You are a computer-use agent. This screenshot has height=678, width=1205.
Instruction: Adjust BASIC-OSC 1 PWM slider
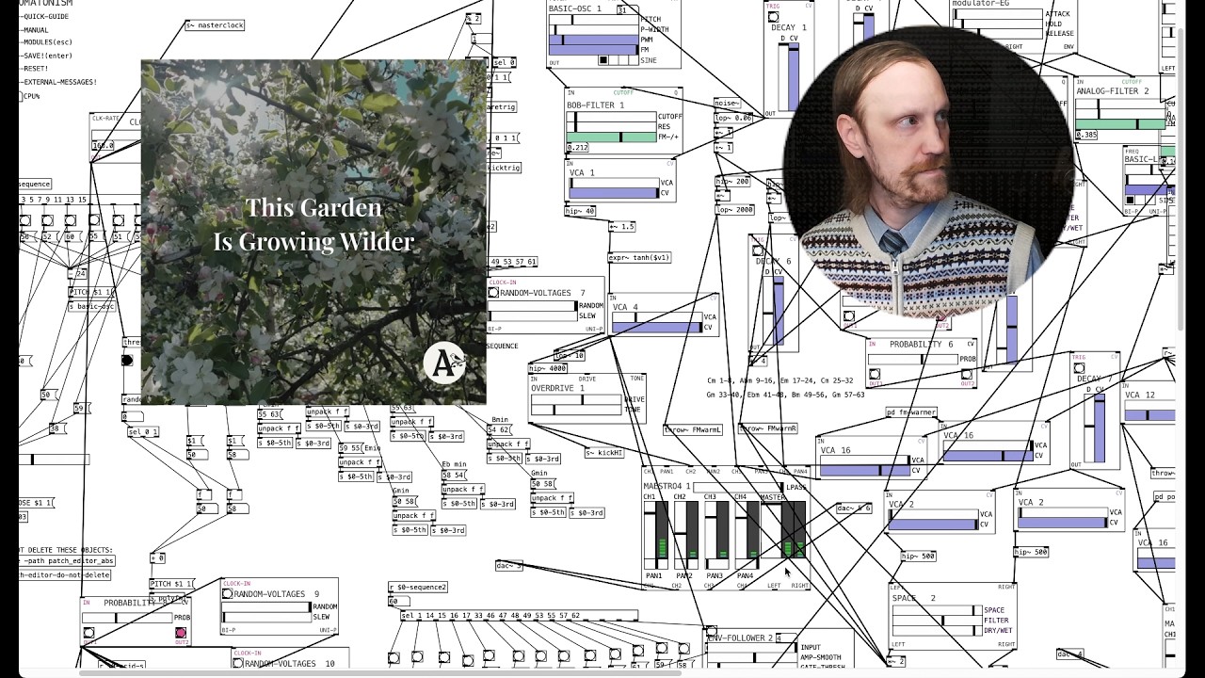593,40
